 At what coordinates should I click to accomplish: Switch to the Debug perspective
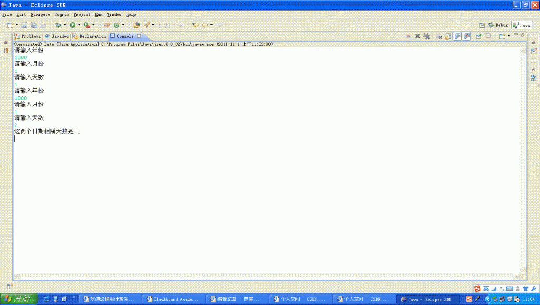[498, 25]
